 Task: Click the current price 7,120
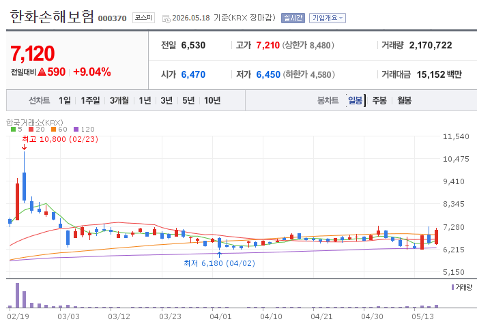pyautogui.click(x=32, y=53)
